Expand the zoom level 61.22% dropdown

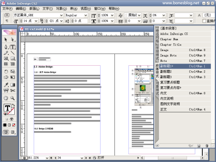[x=47, y=158]
